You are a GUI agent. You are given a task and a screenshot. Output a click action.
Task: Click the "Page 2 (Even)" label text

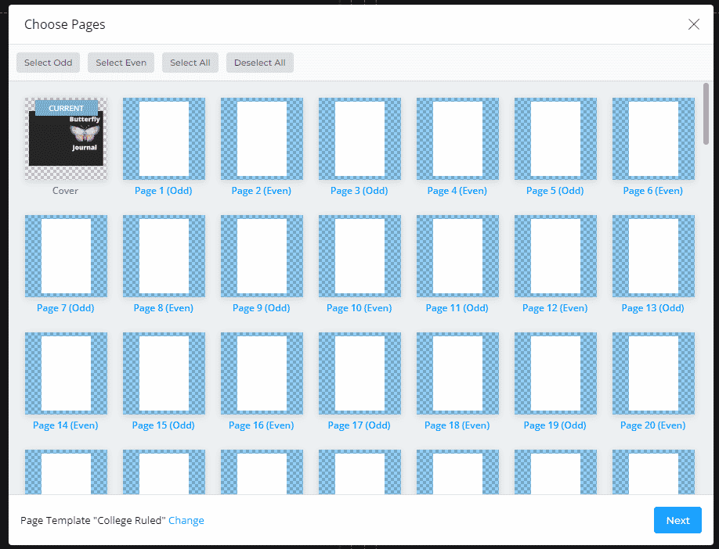262,191
